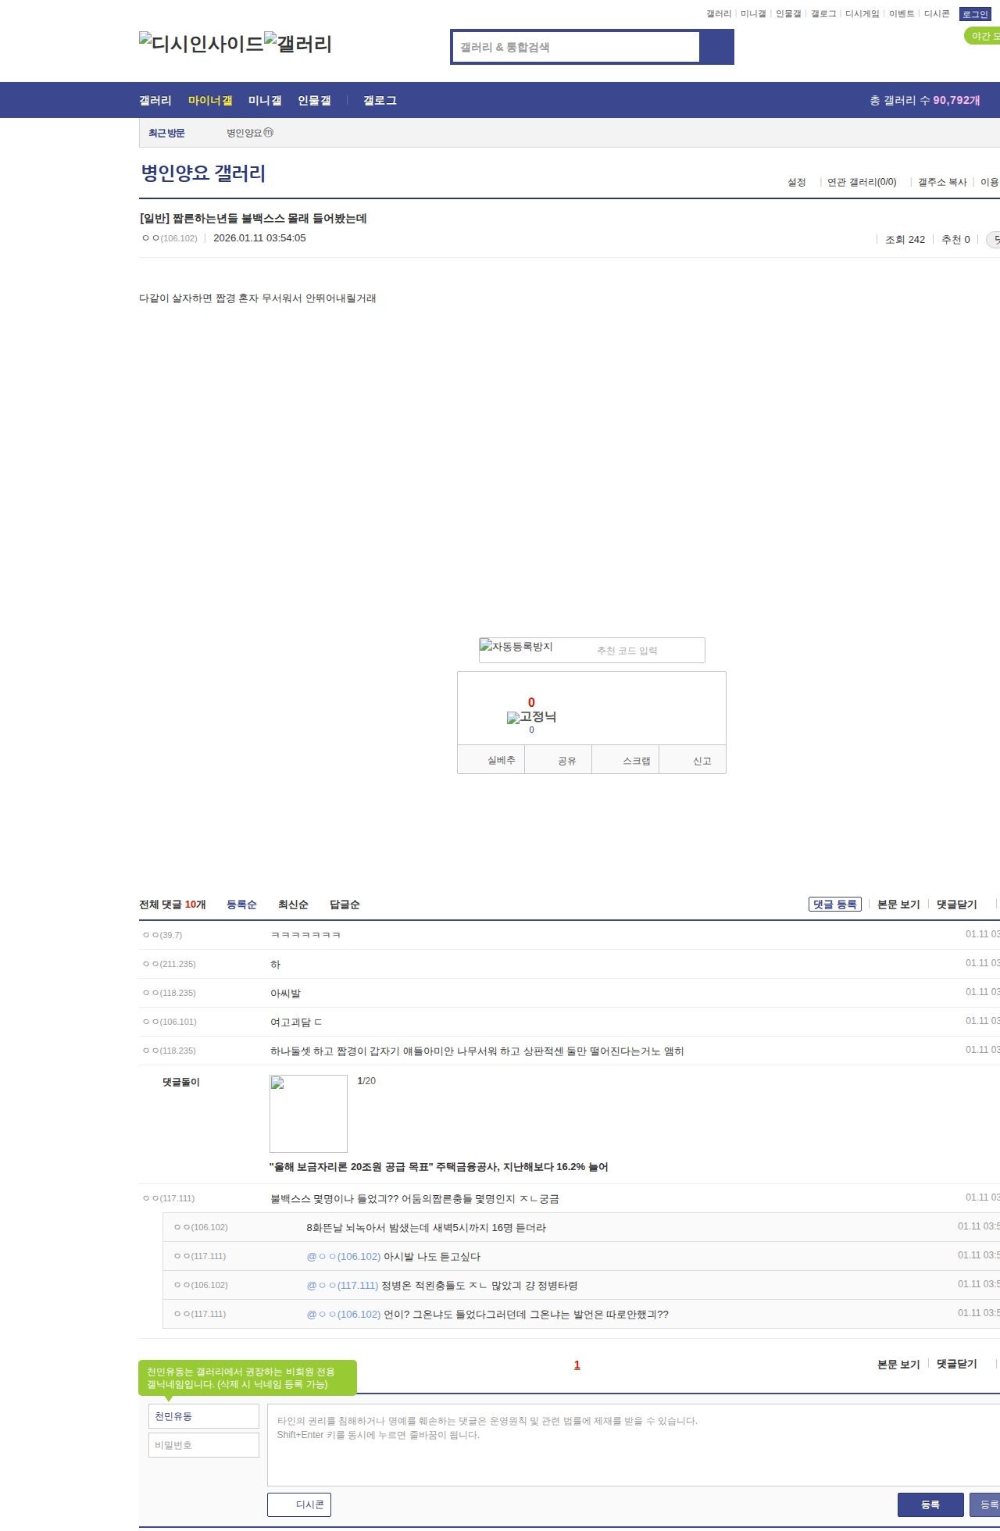
Task: Open the 이벤트 link in the top bar
Action: point(902,14)
